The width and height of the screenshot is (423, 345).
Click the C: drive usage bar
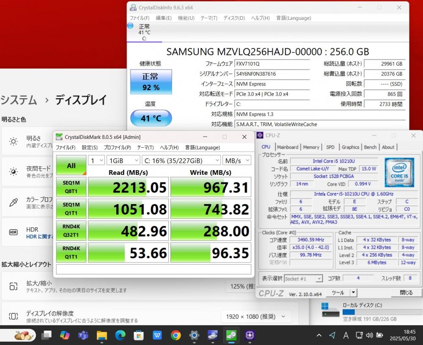(382, 312)
